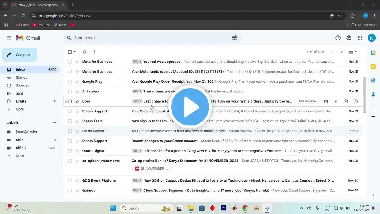Image resolution: width=380 pixels, height=214 pixels.
Task: Open Gmail settings gear
Action: tap(349, 38)
